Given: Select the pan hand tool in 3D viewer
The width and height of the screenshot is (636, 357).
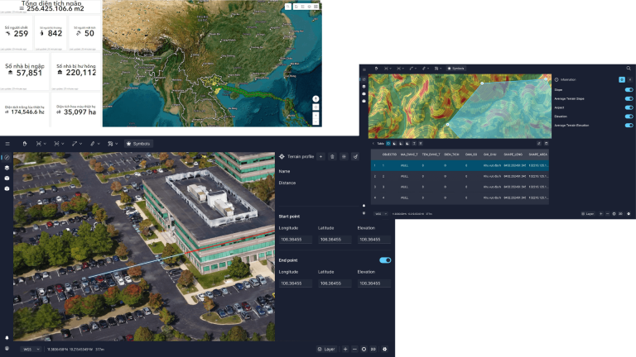Looking at the screenshot, I should pyautogui.click(x=25, y=144).
